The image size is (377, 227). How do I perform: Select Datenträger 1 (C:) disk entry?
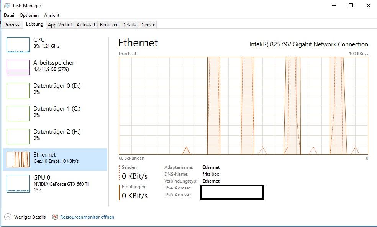(55, 114)
